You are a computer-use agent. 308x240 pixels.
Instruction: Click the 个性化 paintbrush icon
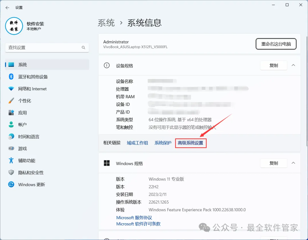[11, 101]
